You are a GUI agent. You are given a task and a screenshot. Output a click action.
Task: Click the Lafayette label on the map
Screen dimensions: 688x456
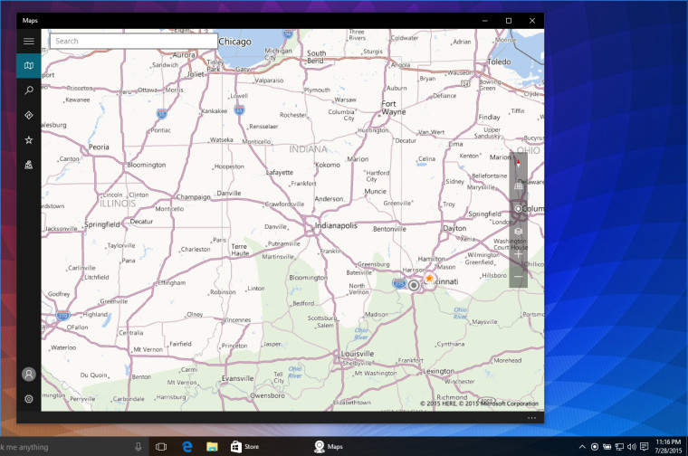pyautogui.click(x=280, y=172)
